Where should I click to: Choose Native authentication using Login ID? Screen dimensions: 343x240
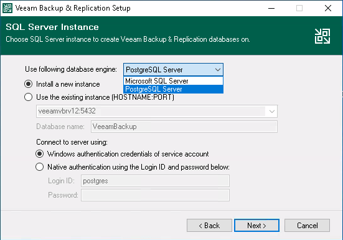pos(40,167)
